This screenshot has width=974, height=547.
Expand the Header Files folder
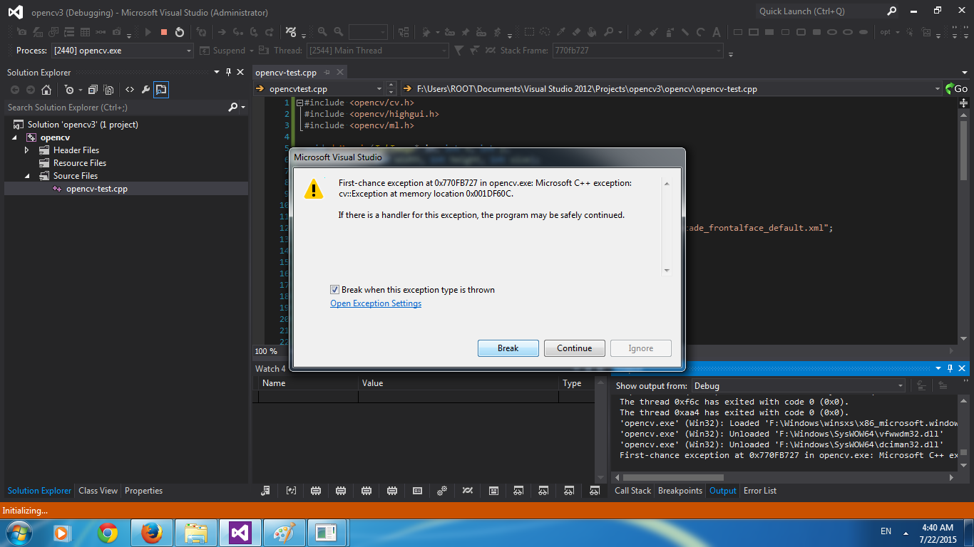click(x=27, y=150)
